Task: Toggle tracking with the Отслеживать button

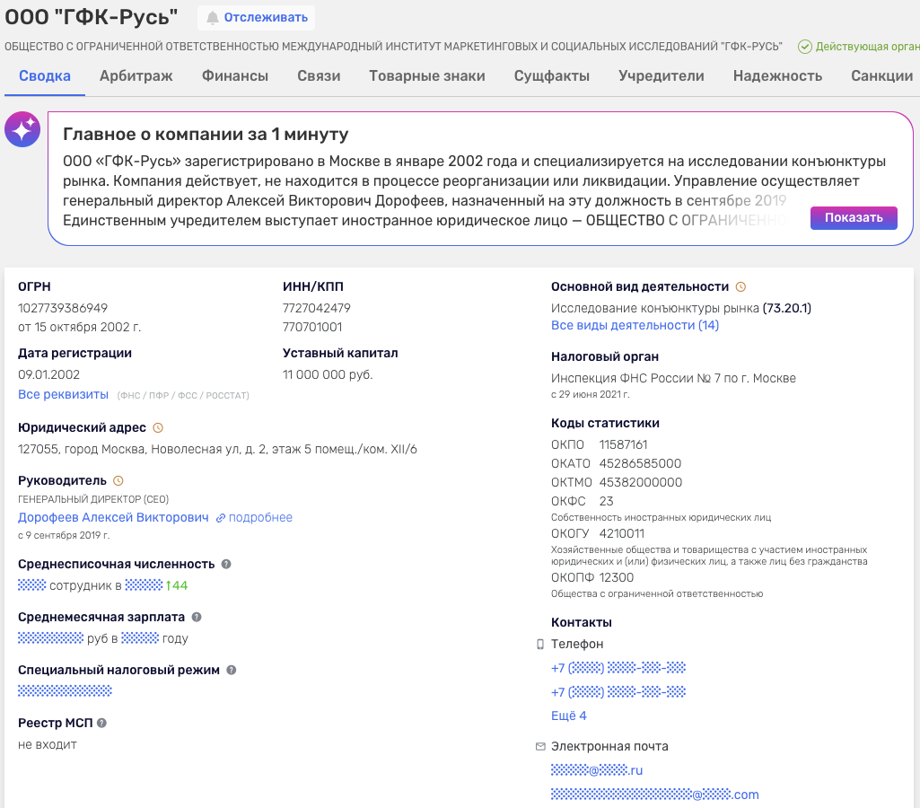Action: coord(257,18)
